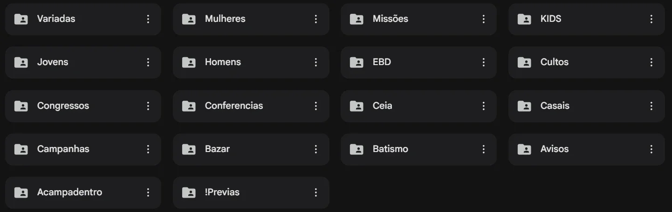672x212 pixels.
Task: Show options menu for Congressos folder
Action: (148, 106)
